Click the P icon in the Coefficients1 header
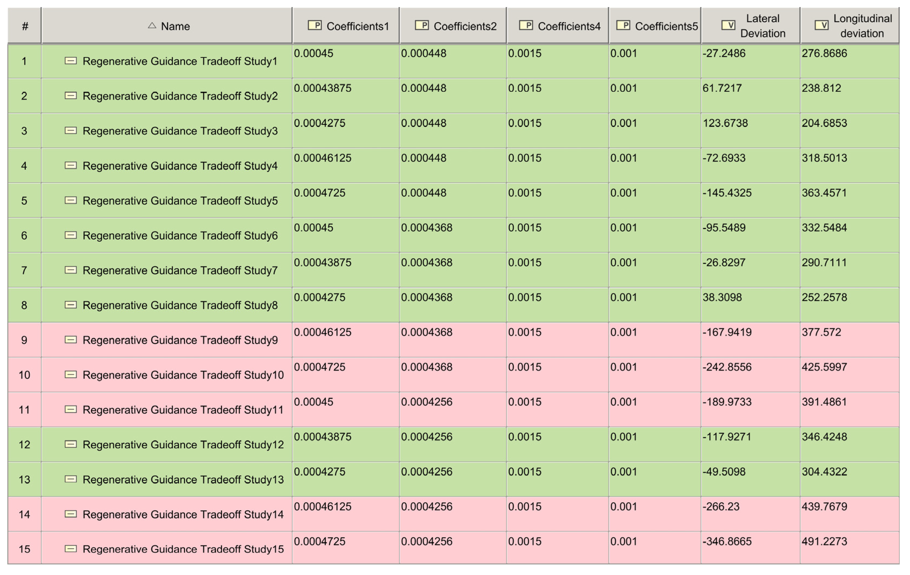The height and width of the screenshot is (575, 910). point(314,25)
